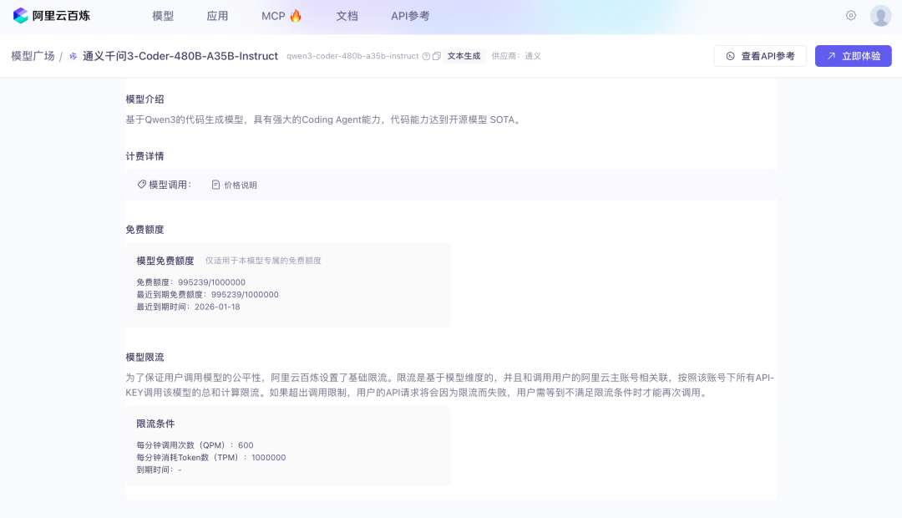The width and height of the screenshot is (902, 518).
Task: Open the 文档 menu
Action: (347, 16)
